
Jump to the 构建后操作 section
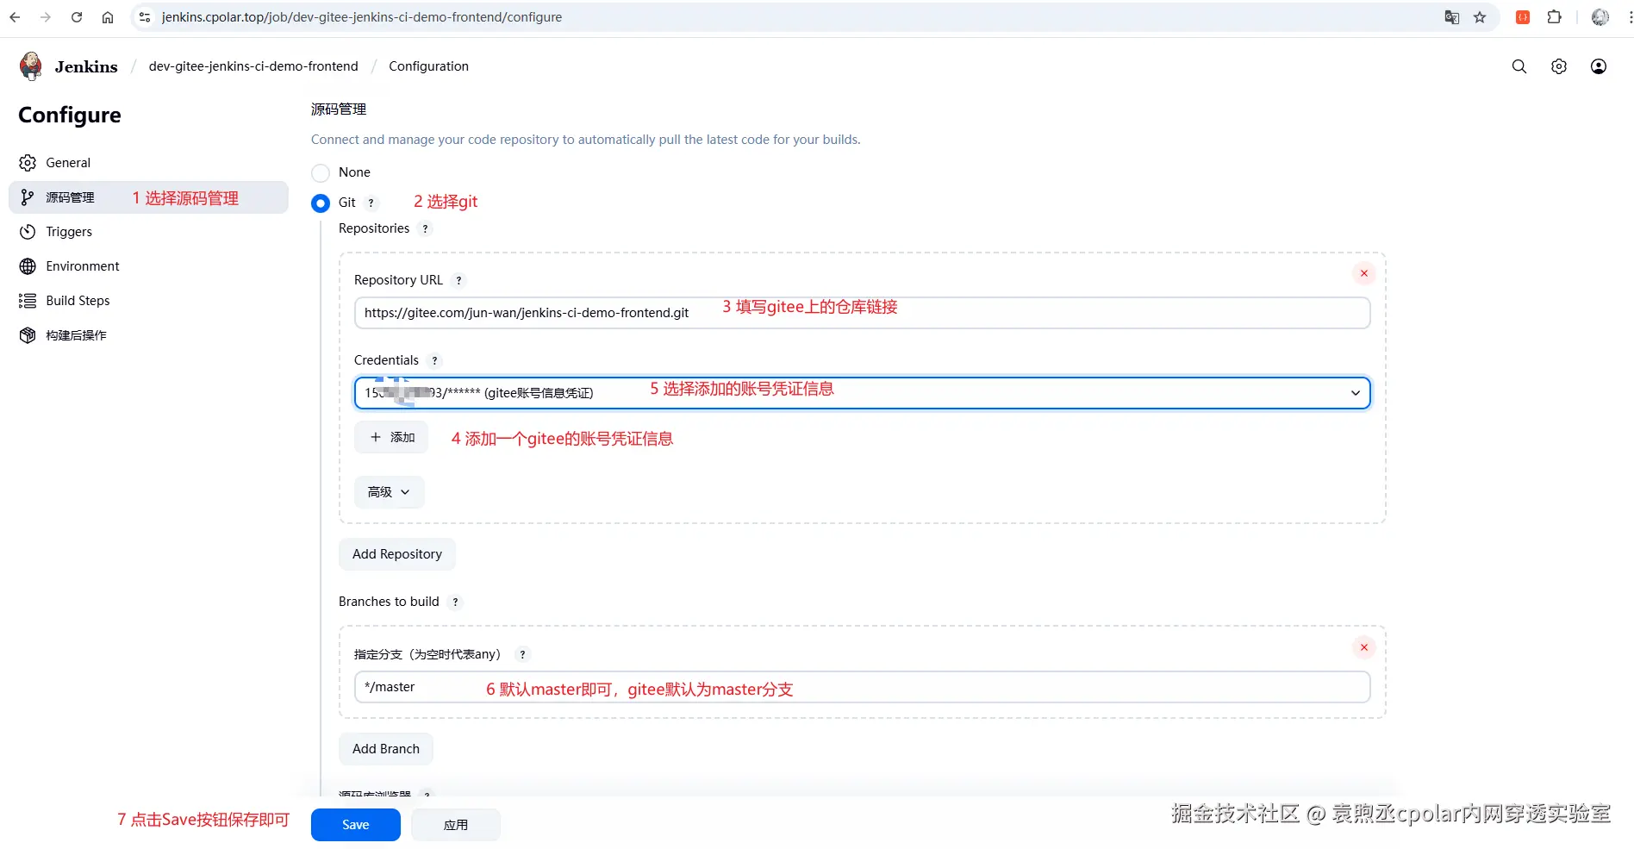(148, 335)
